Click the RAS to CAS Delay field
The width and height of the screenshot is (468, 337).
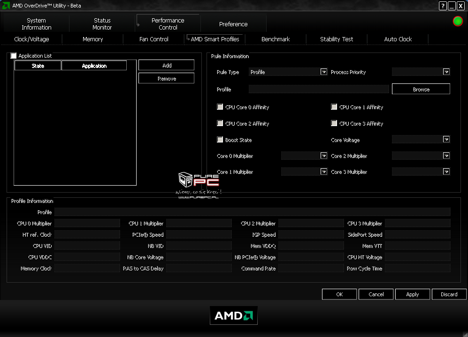coord(199,269)
